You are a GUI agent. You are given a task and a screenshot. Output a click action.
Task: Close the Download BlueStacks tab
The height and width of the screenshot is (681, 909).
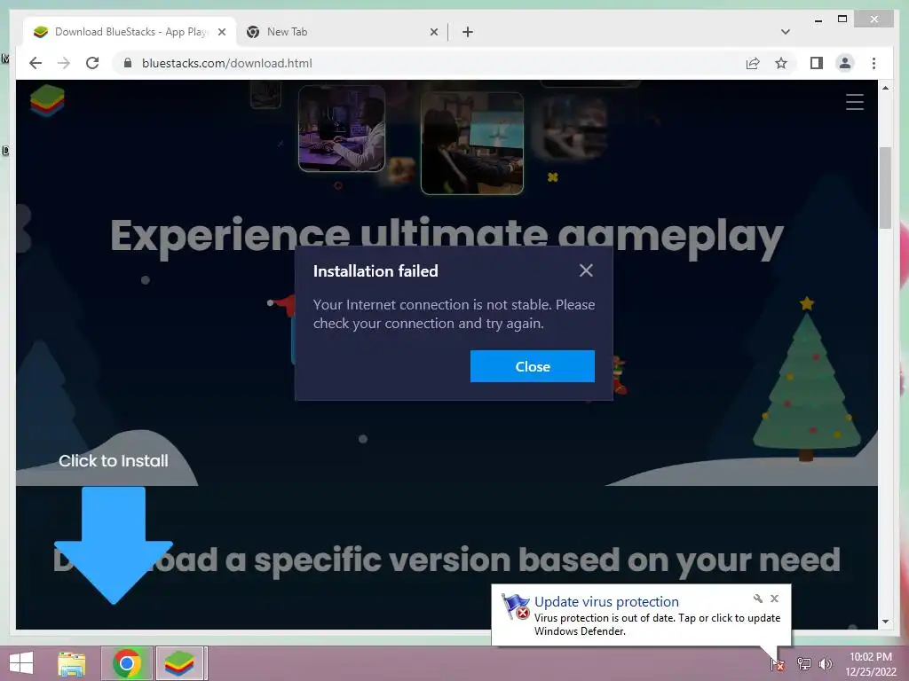coord(221,32)
